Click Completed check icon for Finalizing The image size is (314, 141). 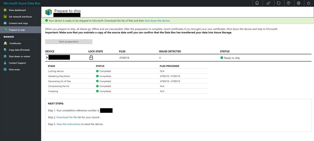point(97,91)
